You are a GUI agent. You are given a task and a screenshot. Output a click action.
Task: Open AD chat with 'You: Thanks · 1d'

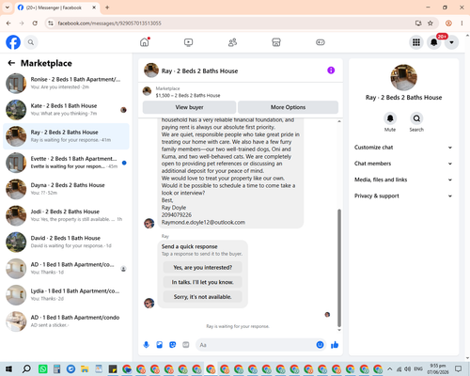(66, 269)
